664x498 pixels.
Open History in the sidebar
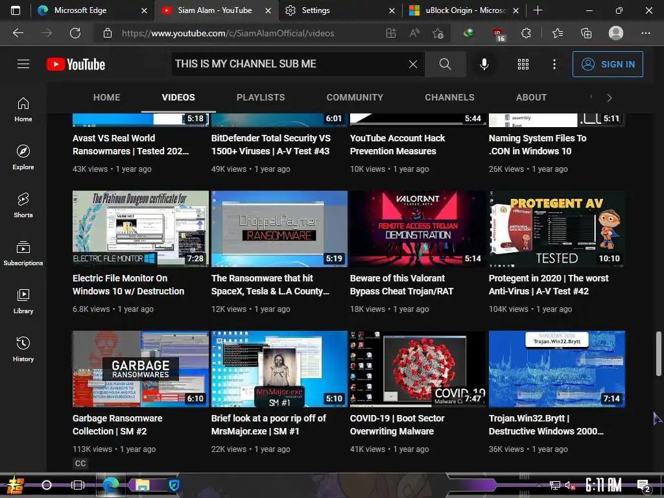click(23, 348)
